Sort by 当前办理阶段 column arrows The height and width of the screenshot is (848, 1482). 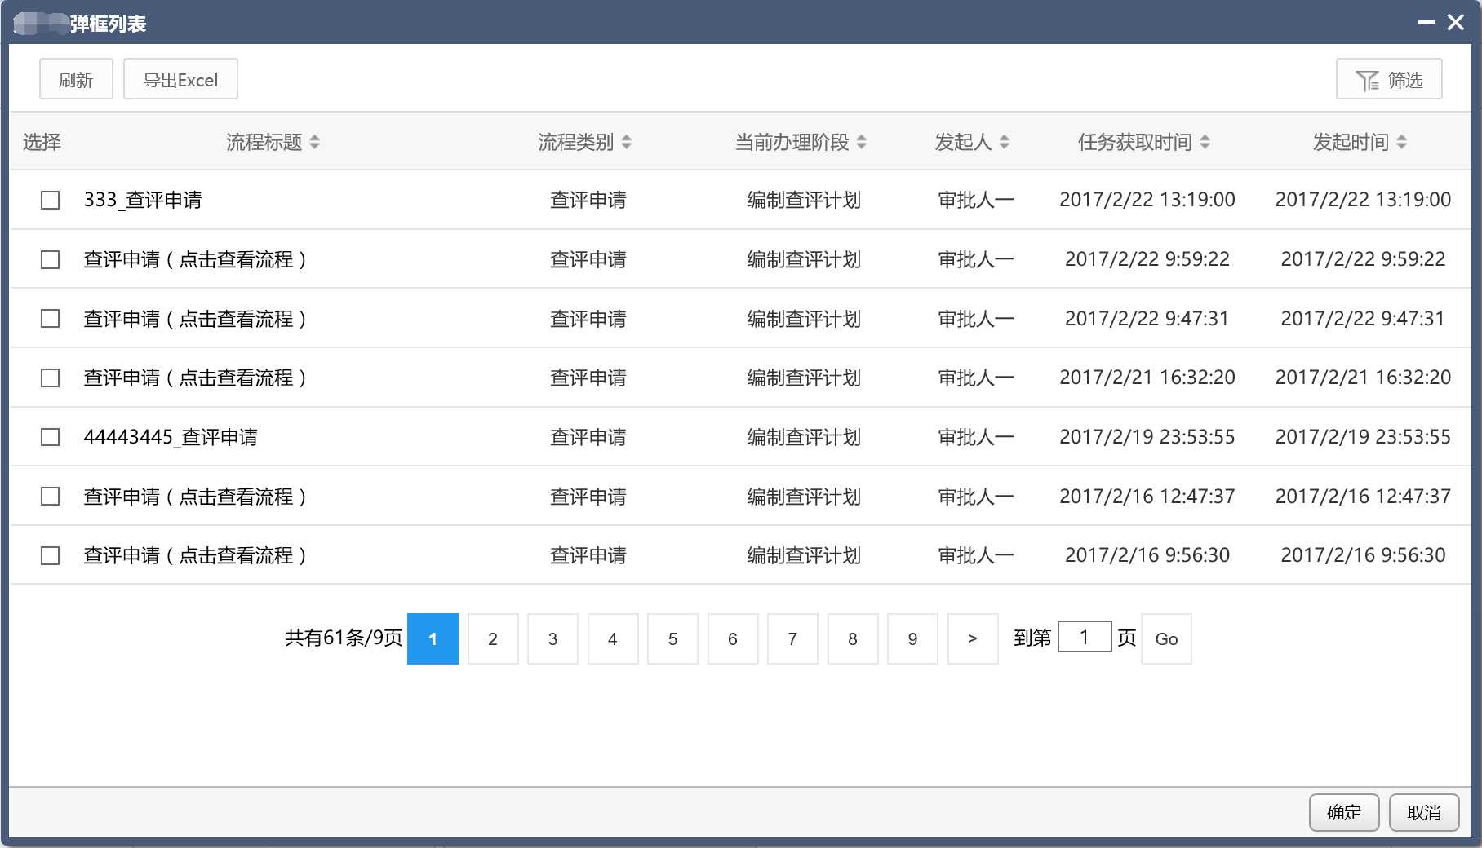(x=862, y=142)
